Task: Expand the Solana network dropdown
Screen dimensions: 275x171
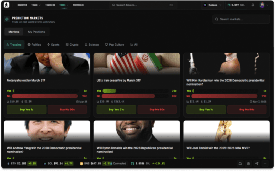Action: (212, 5)
